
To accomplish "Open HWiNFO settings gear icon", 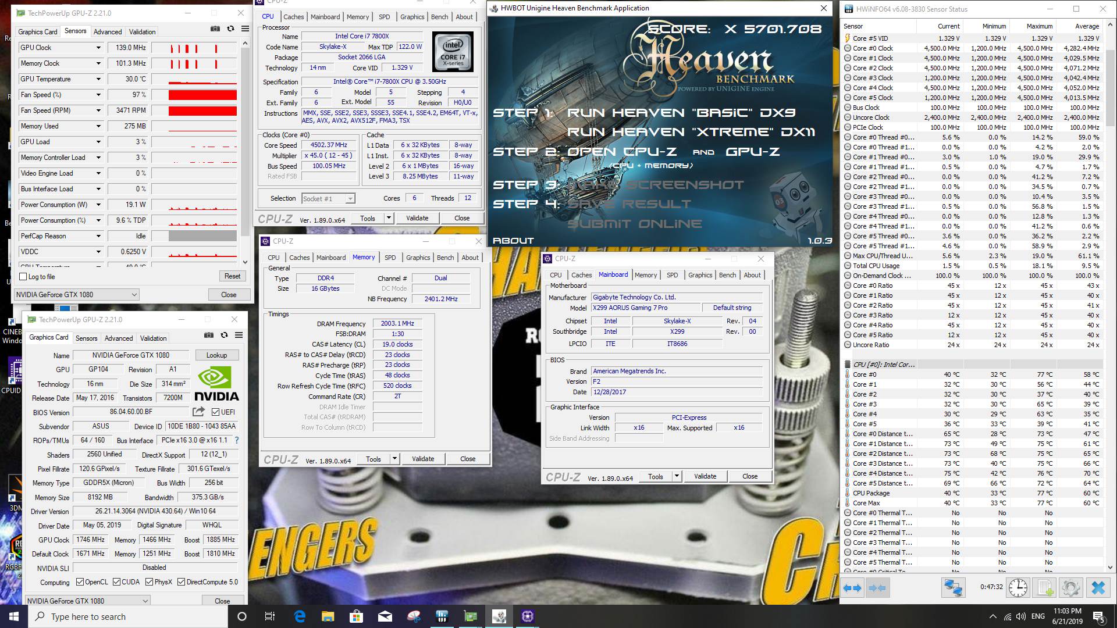I will click(x=1071, y=588).
